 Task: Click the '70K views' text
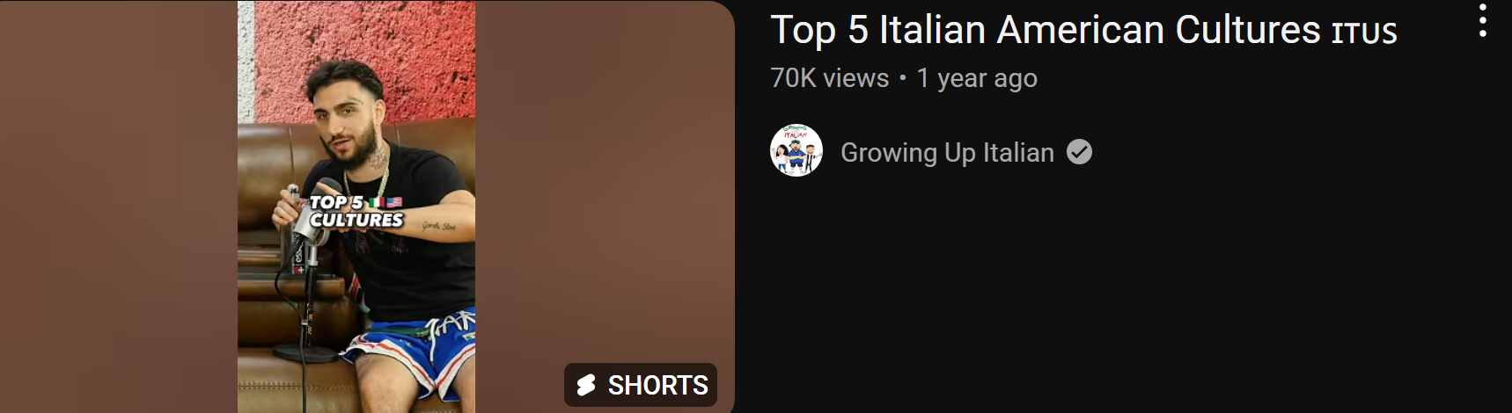tap(830, 78)
